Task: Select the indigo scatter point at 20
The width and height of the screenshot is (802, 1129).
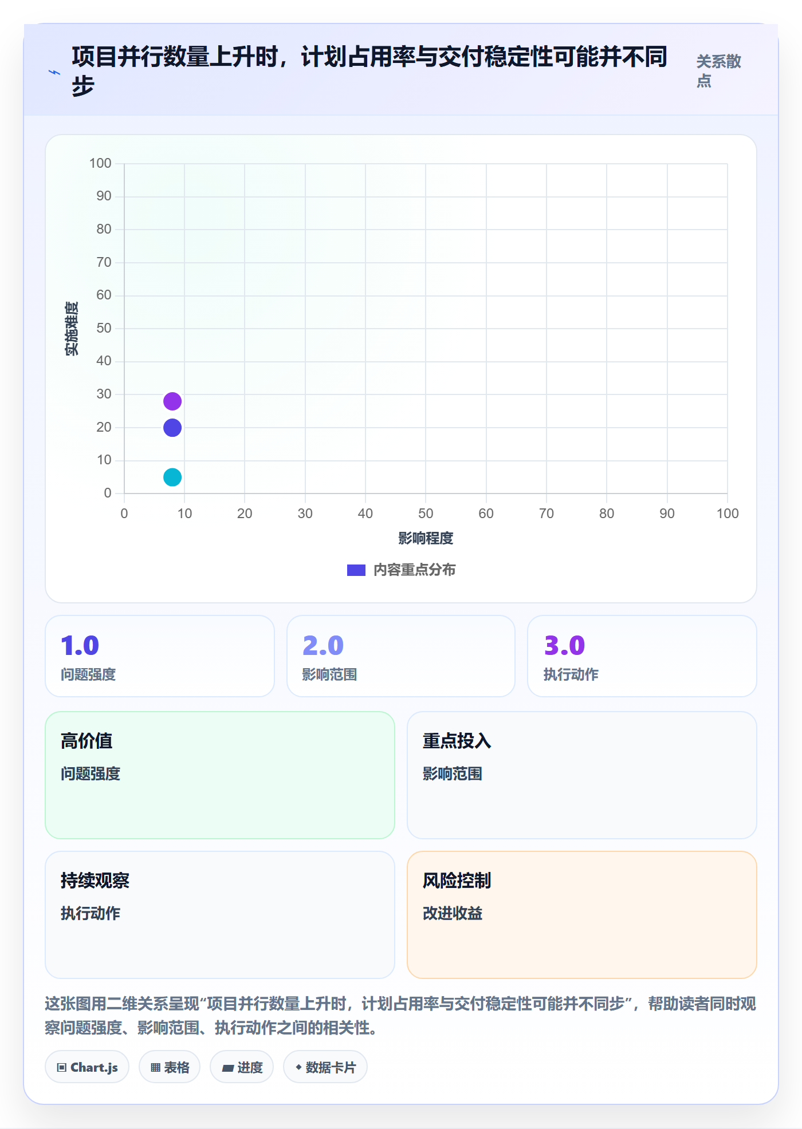Action: coord(172,428)
